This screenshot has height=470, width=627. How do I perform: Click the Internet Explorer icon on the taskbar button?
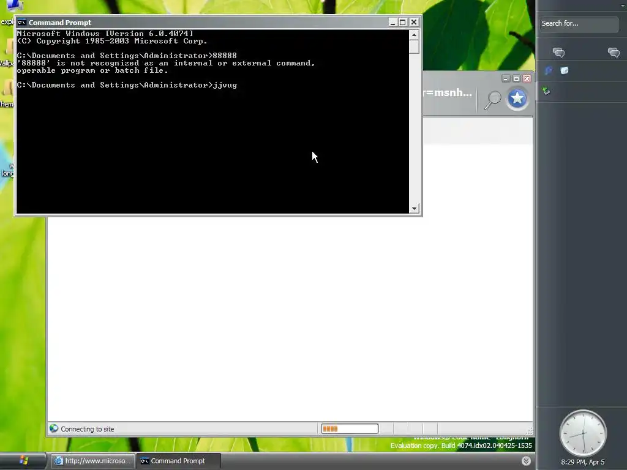point(59,461)
